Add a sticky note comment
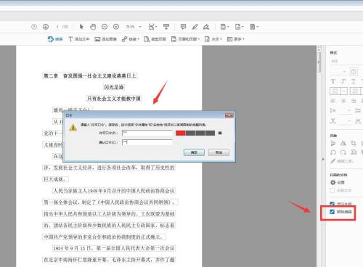Viewport: 363px width, 267px height. pyautogui.click(x=183, y=27)
